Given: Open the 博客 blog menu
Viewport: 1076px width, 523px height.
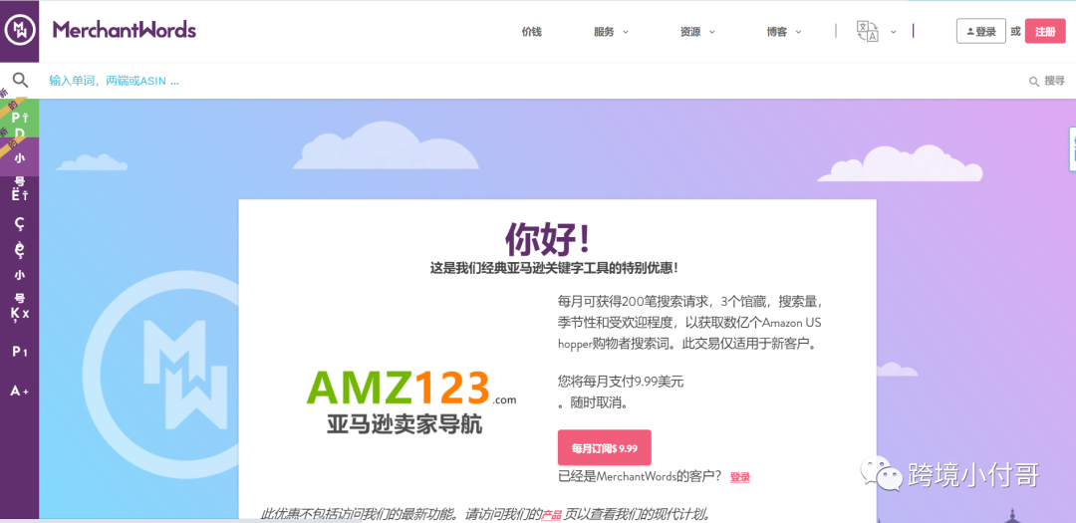Looking at the screenshot, I should point(777,32).
